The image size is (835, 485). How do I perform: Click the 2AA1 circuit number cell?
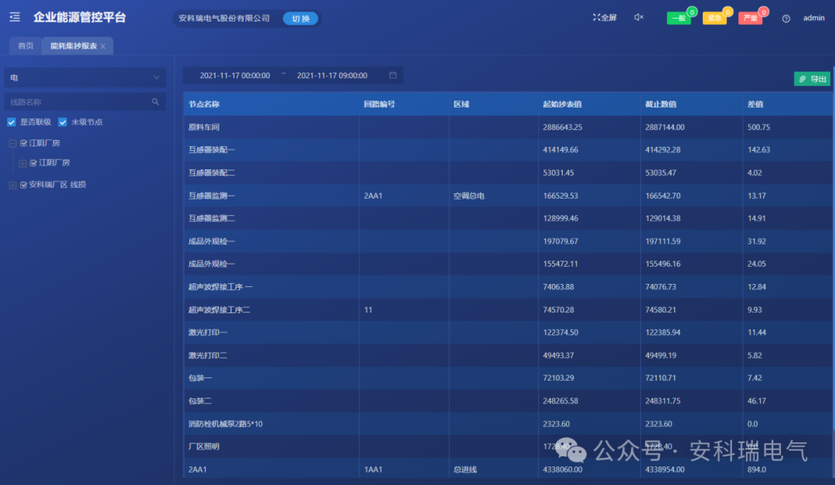click(374, 196)
